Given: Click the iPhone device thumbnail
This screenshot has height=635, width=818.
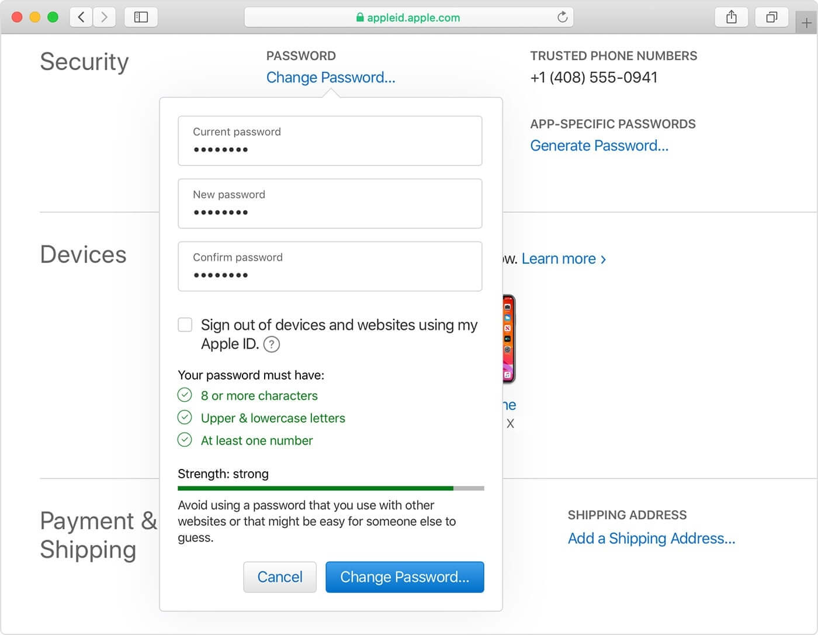Looking at the screenshot, I should tap(509, 339).
